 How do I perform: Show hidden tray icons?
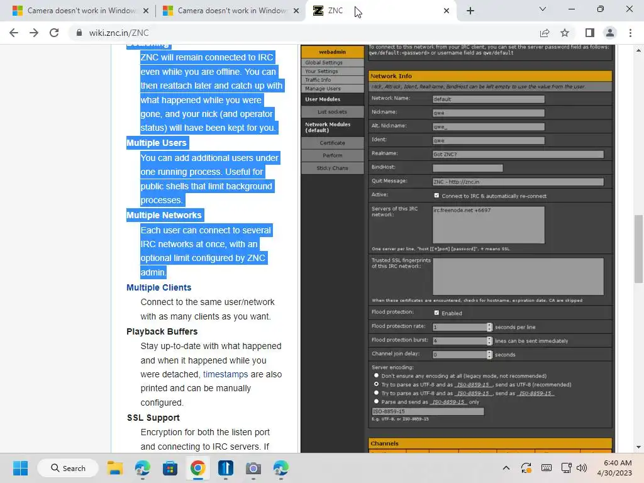pyautogui.click(x=506, y=468)
